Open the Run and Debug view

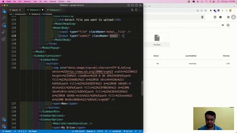click(x=4, y=32)
